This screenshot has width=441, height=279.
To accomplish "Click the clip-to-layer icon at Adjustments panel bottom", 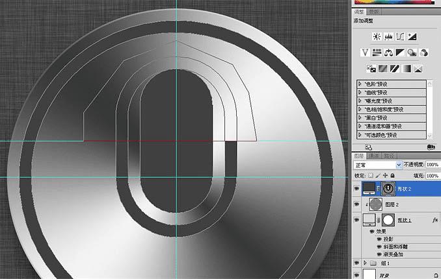I will [431, 147].
